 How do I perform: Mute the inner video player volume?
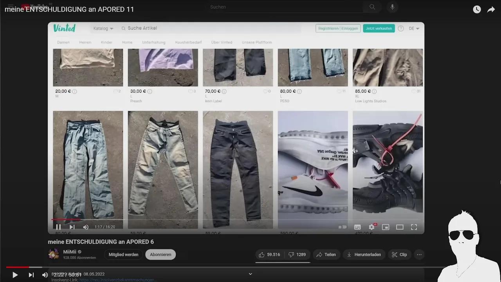(x=86, y=227)
